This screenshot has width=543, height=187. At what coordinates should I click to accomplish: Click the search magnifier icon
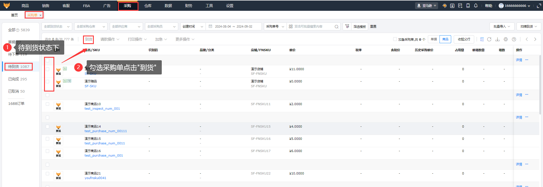(337, 26)
